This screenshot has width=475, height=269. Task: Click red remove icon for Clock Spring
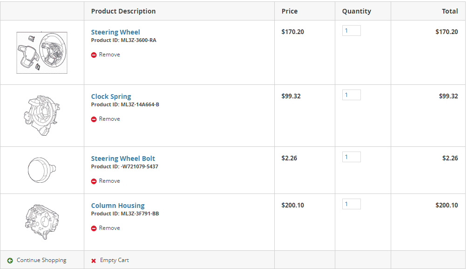[94, 119]
